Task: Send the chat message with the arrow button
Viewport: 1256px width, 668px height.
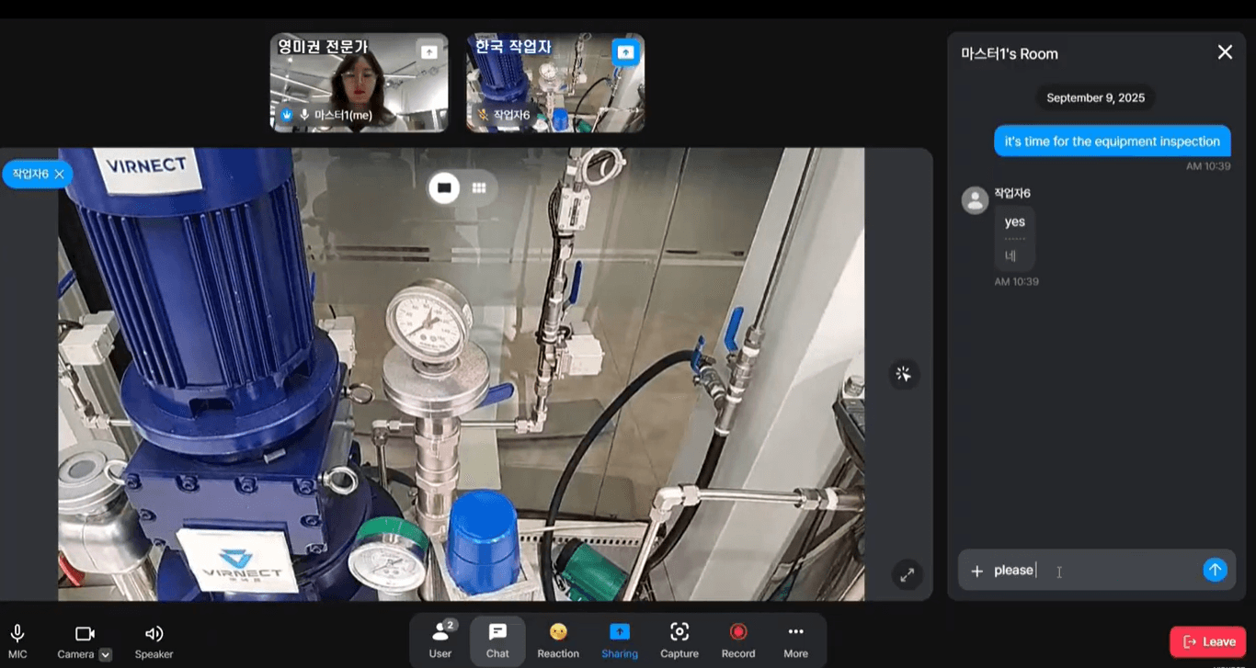Action: point(1215,570)
